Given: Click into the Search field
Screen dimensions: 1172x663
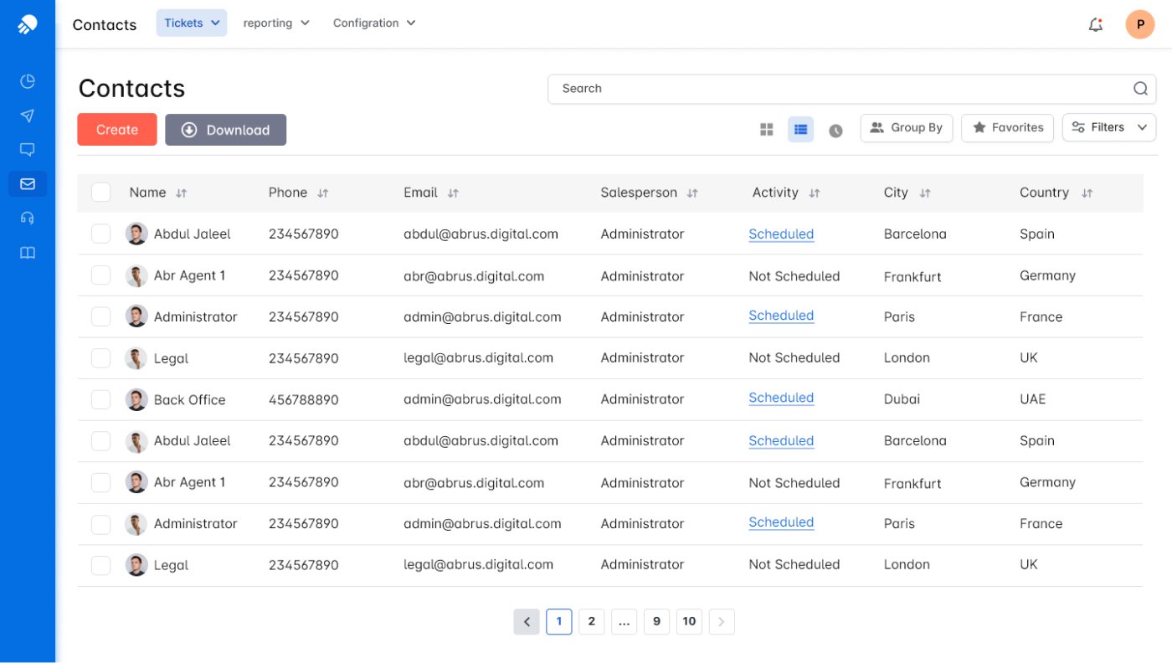Looking at the screenshot, I should point(837,89).
